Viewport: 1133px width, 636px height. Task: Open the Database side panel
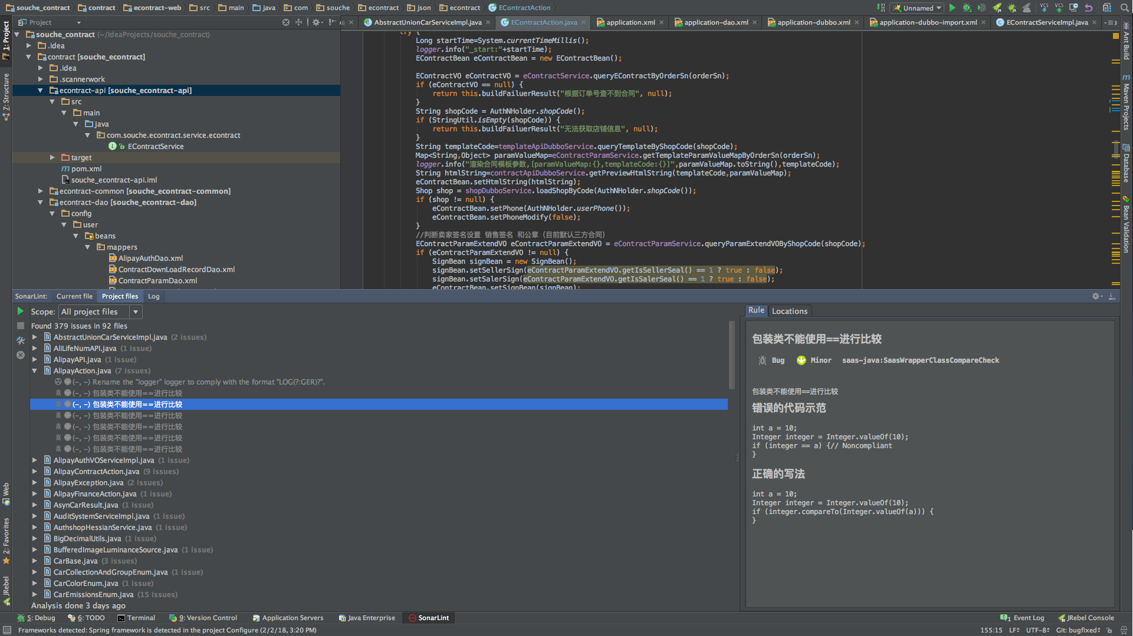click(x=1126, y=164)
